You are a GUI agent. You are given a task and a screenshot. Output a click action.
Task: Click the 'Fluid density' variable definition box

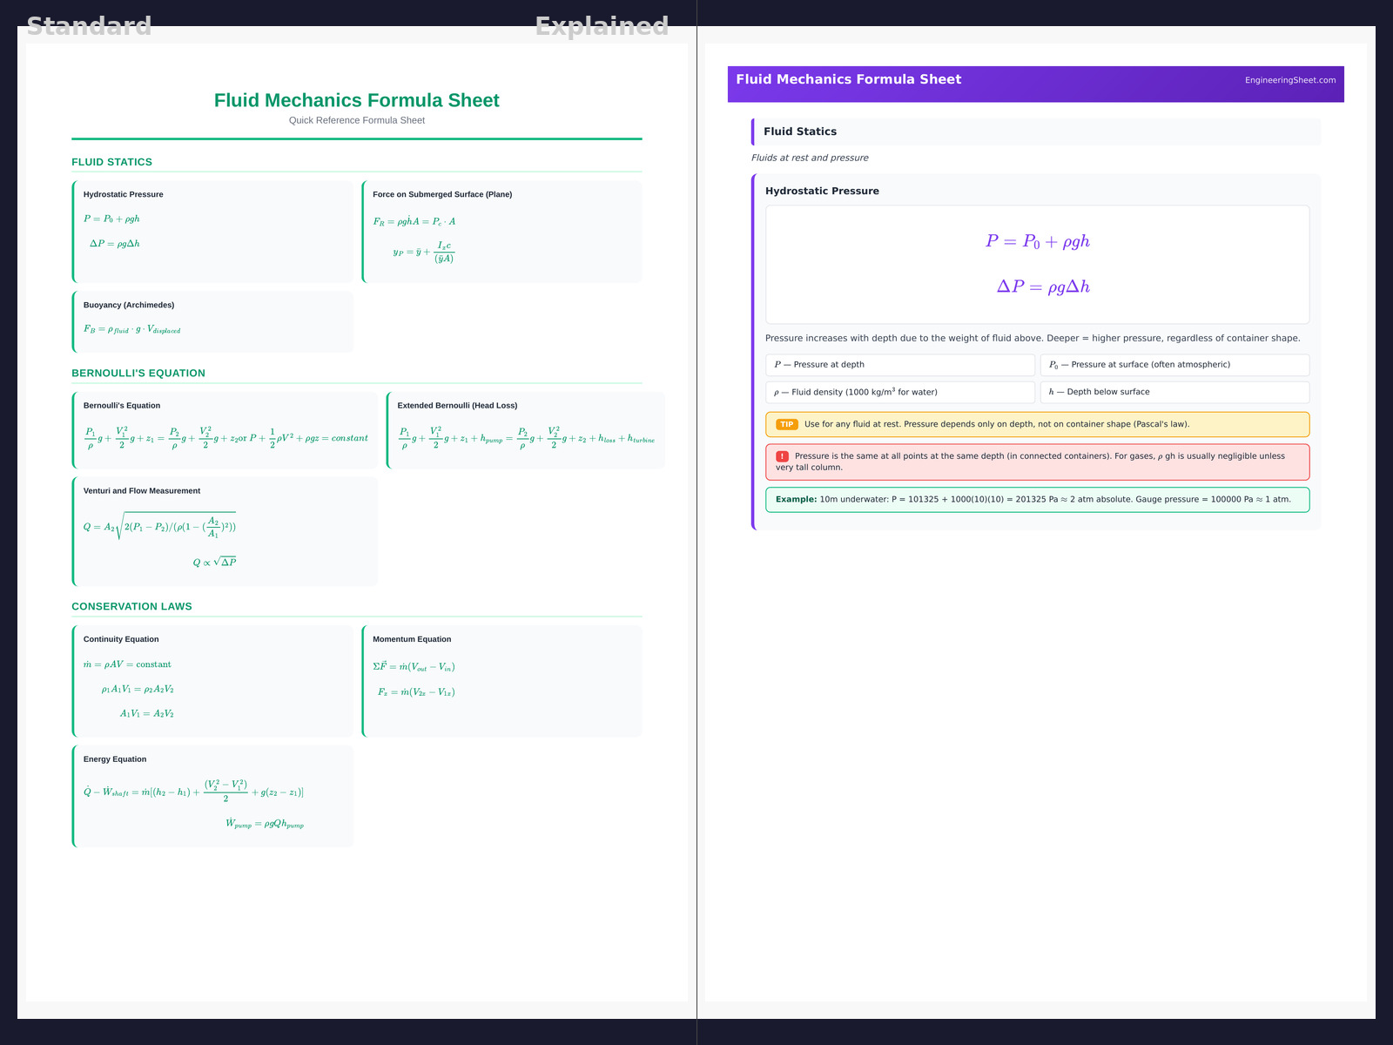[899, 392]
